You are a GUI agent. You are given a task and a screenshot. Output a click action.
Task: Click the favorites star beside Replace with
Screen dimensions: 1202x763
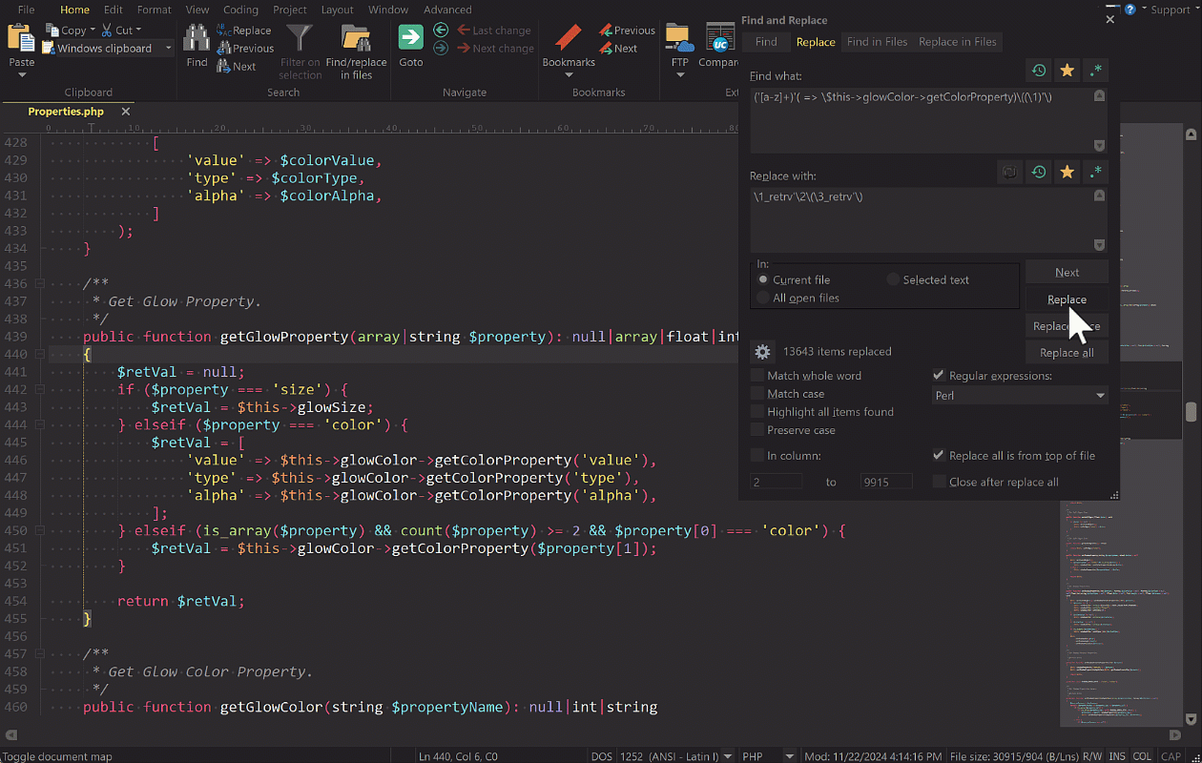click(x=1067, y=172)
